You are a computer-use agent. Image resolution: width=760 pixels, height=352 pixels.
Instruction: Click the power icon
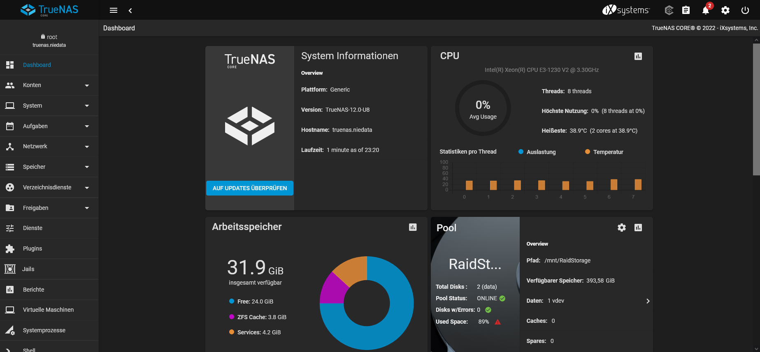tap(745, 10)
